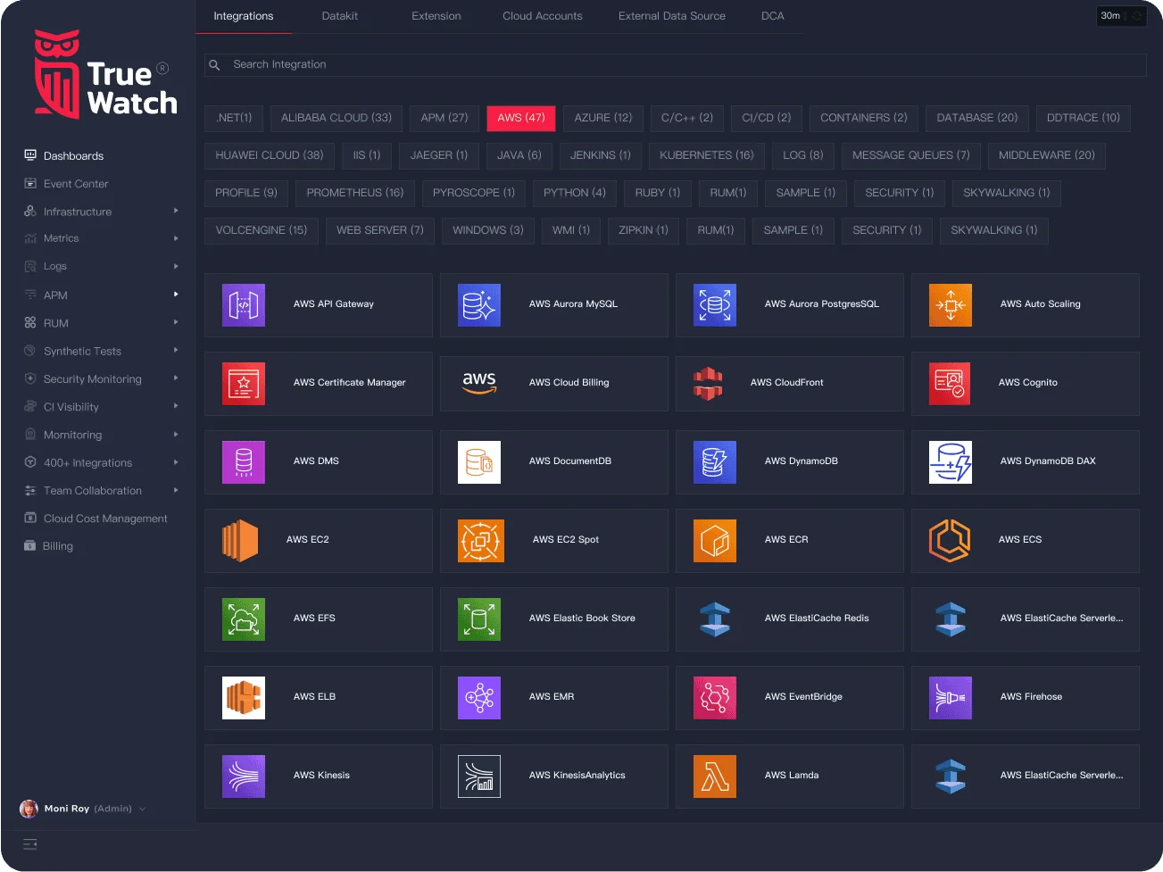
Task: Expand the Metrics sidebar arrow
Action: click(x=176, y=238)
